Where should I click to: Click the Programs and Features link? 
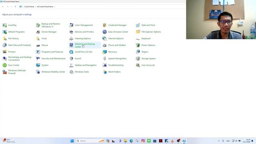tap(52, 52)
